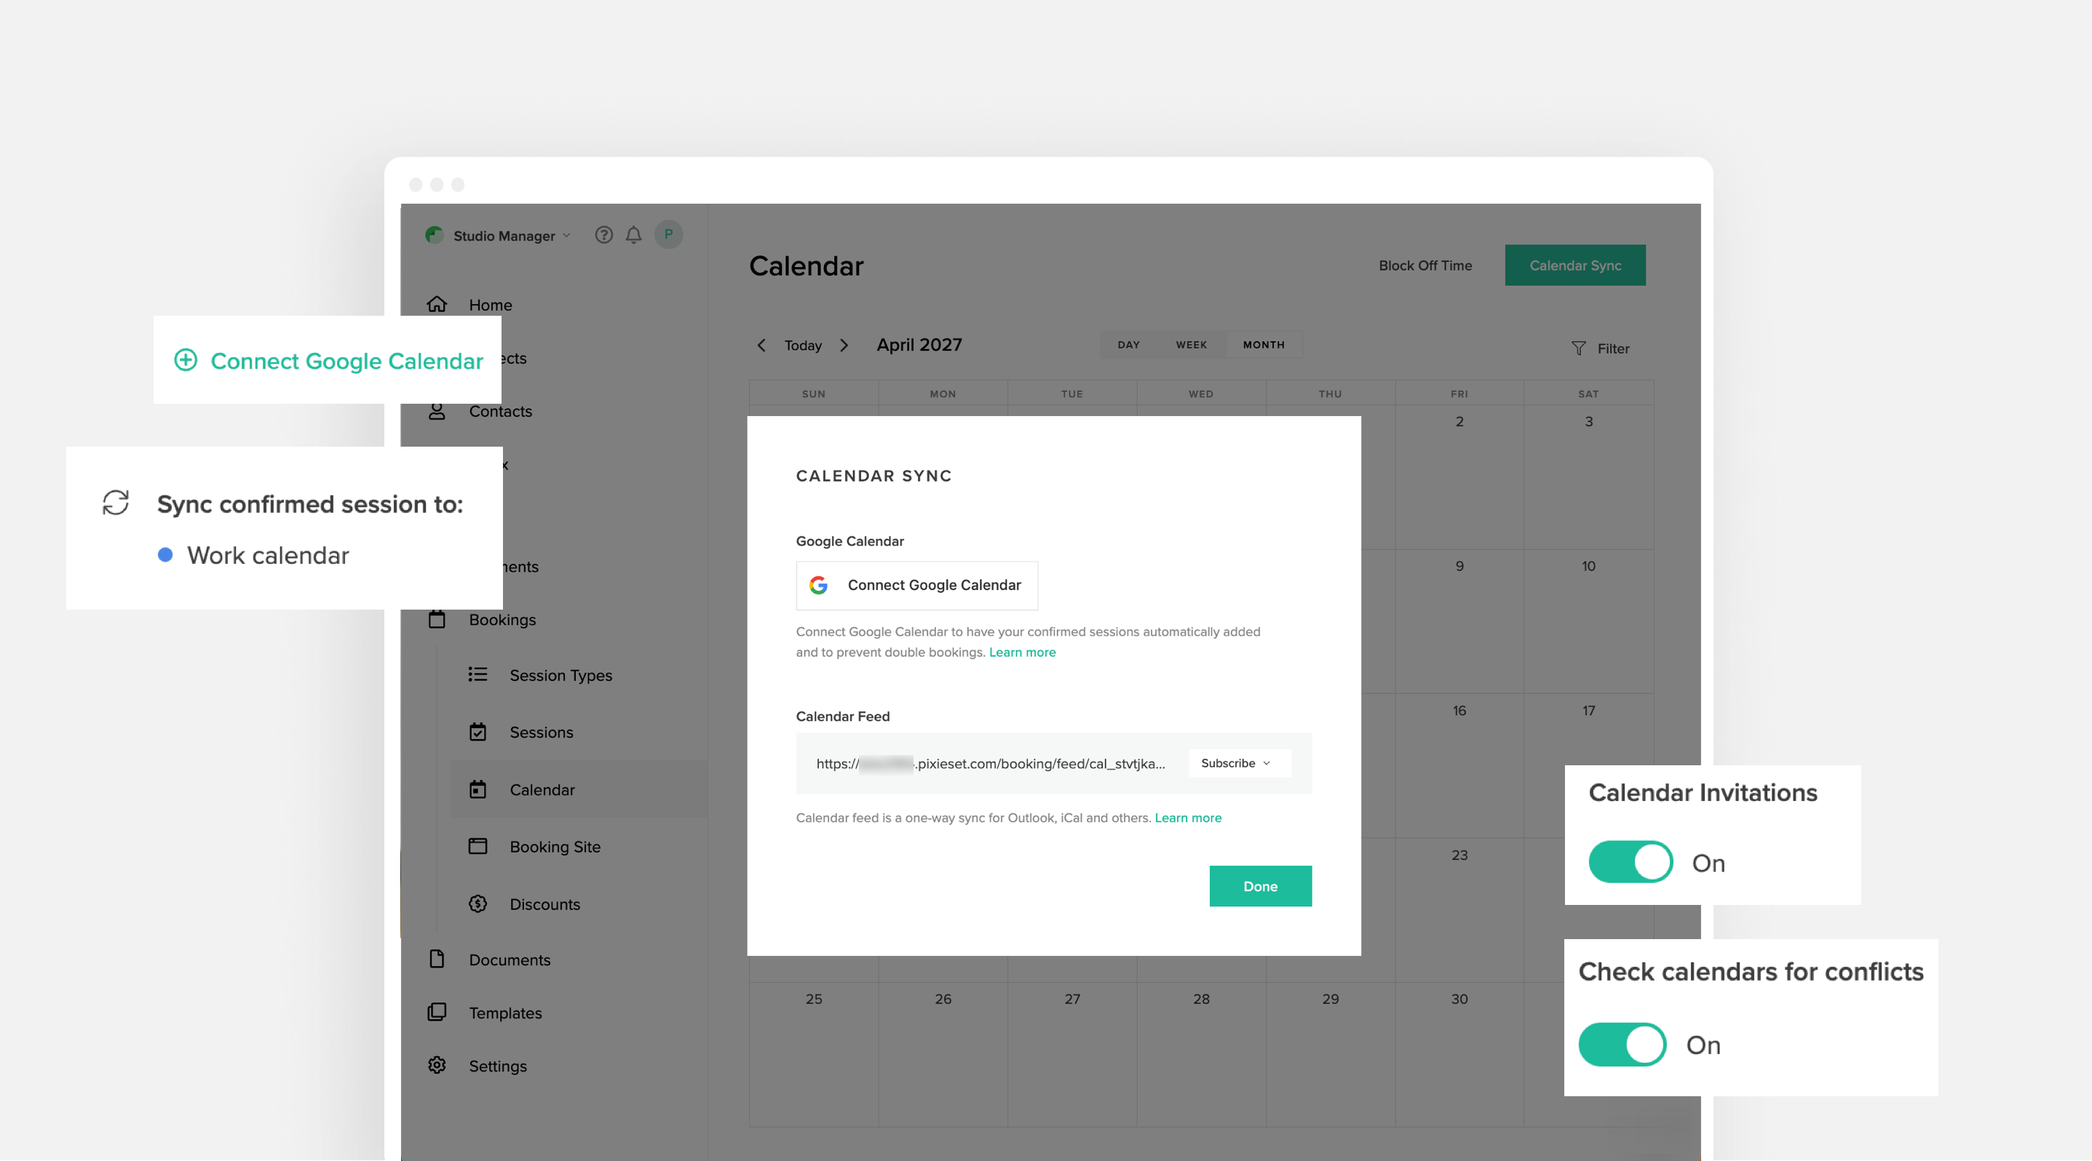Click the Discounts dollar badge icon
Image resolution: width=2092 pixels, height=1161 pixels.
[478, 903]
